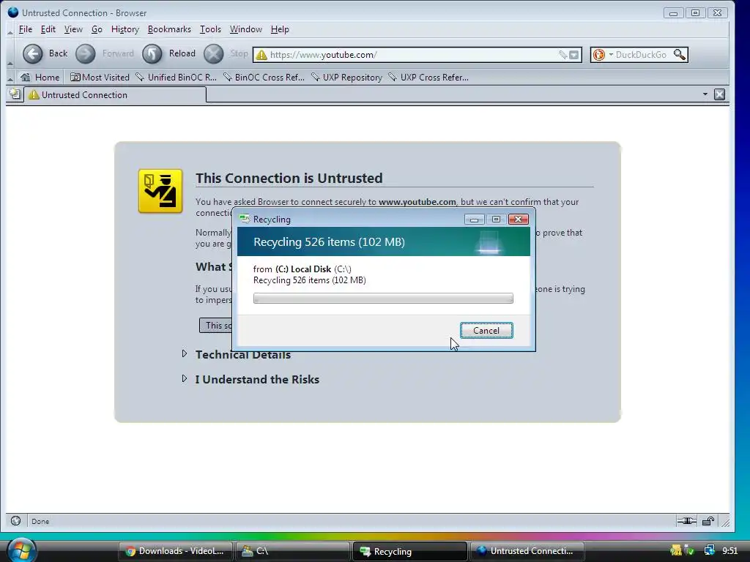
Task: Open the Home bookmark
Action: point(40,78)
